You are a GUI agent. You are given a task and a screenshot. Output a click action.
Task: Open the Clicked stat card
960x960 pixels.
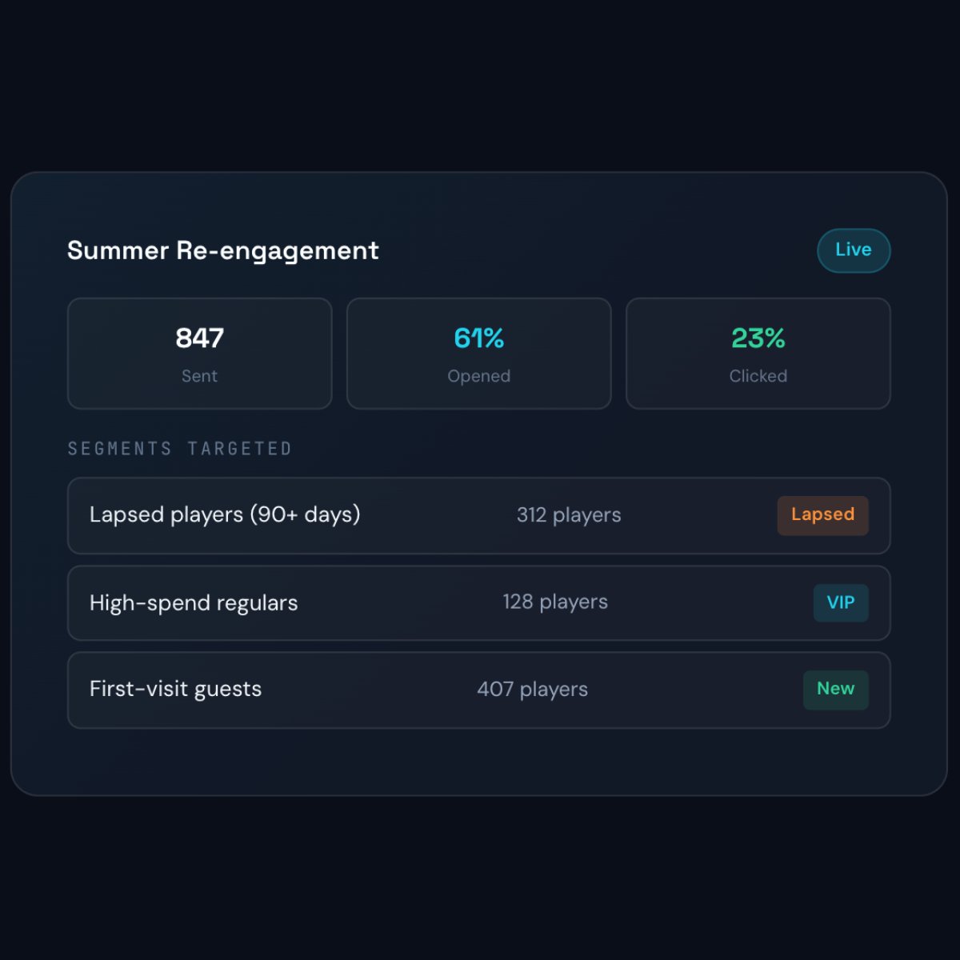pyautogui.click(x=758, y=354)
